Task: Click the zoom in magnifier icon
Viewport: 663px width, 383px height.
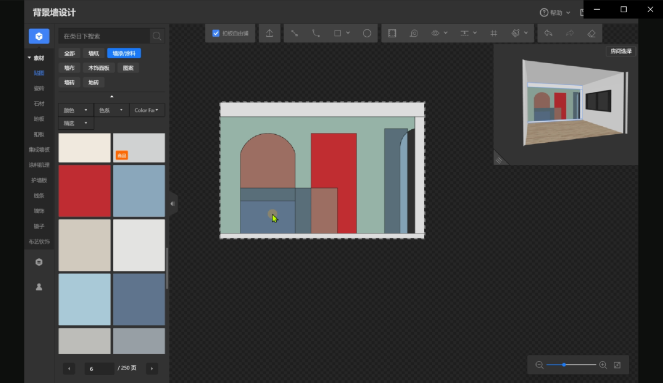Action: [x=603, y=365]
